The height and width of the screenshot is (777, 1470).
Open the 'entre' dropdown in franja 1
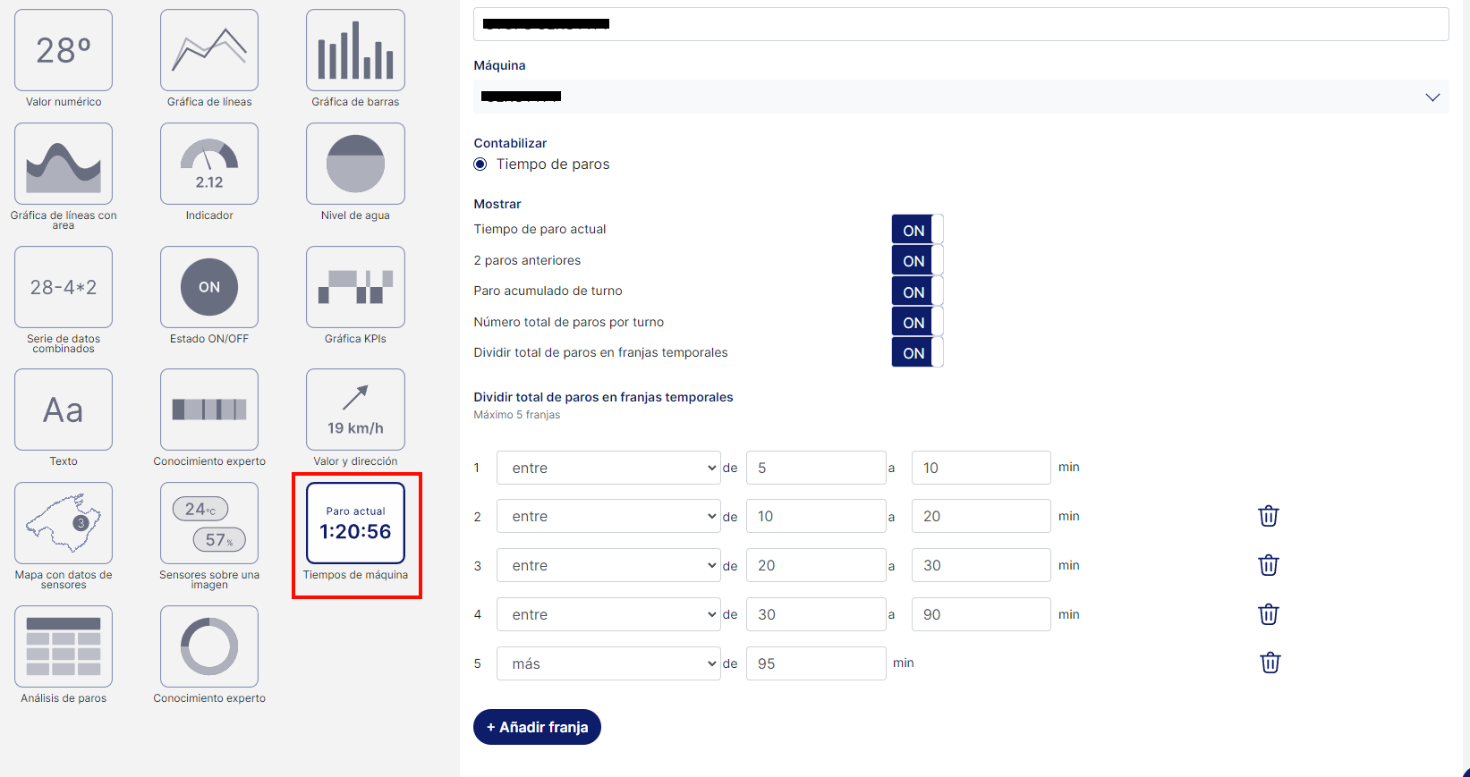[x=608, y=468]
